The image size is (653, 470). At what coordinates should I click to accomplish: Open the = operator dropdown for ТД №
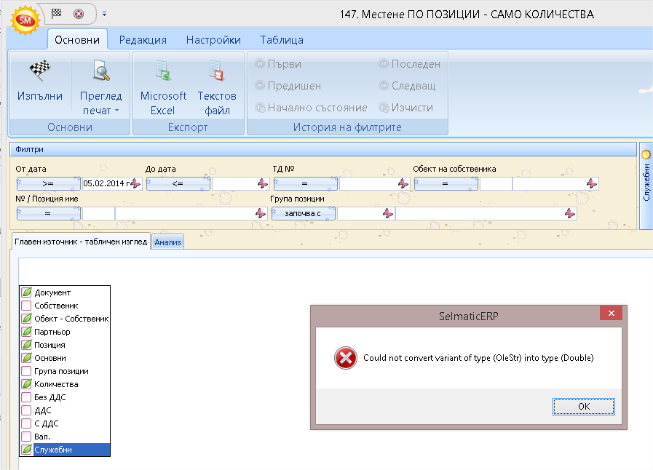pos(305,183)
